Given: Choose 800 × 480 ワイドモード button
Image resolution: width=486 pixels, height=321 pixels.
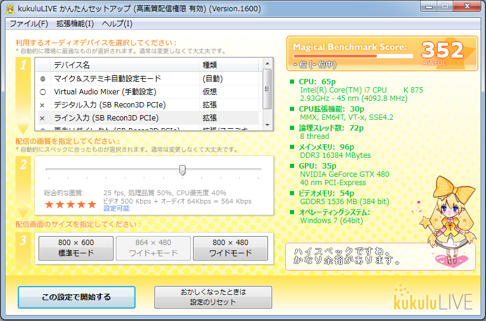Looking at the screenshot, I should tap(231, 248).
